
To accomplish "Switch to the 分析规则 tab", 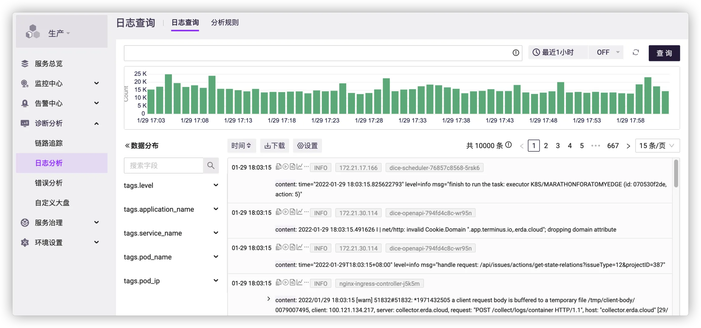I will 225,22.
